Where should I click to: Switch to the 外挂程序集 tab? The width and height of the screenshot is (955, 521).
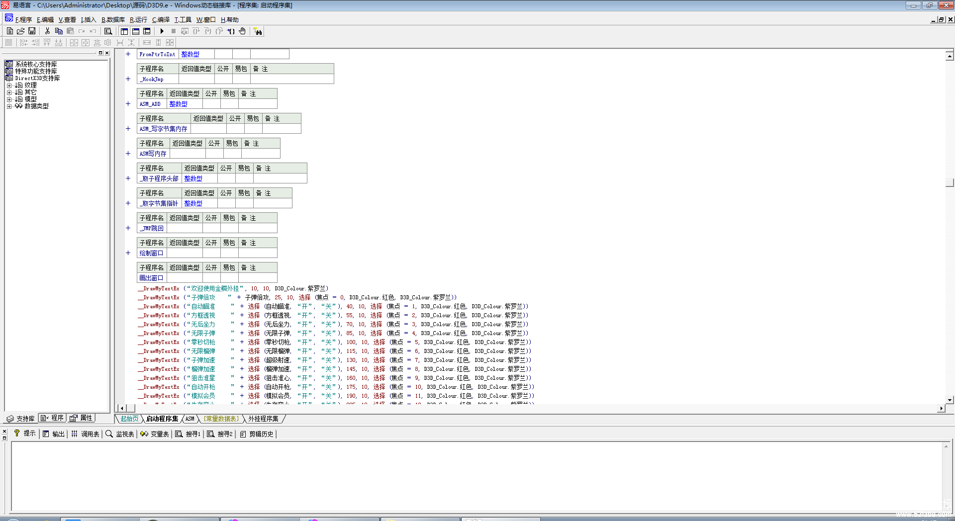point(263,419)
